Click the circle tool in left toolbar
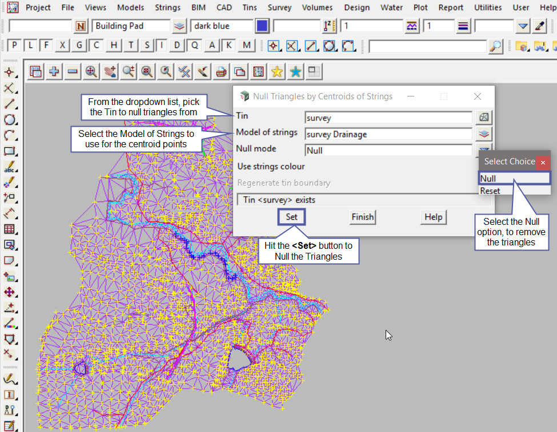Image resolution: width=557 pixels, height=432 pixels. (9, 120)
